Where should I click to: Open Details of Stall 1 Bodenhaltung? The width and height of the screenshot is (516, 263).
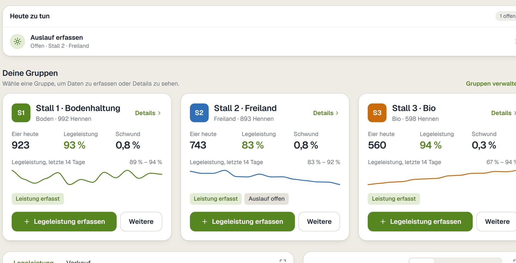click(148, 113)
